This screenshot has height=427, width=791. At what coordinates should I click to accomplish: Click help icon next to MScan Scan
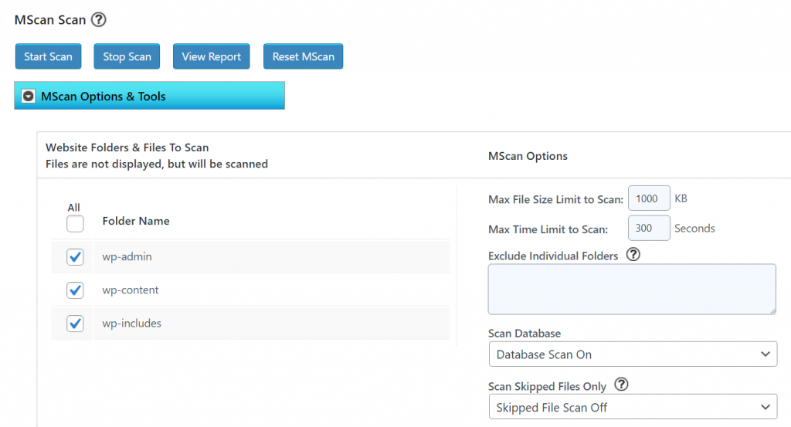(98, 19)
